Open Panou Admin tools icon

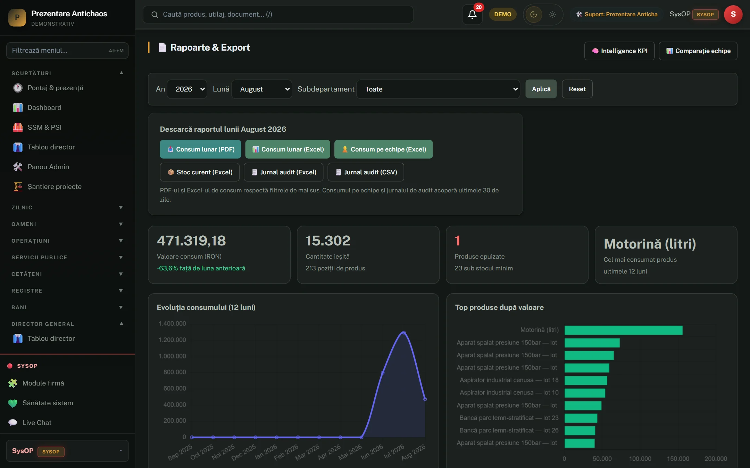18,167
